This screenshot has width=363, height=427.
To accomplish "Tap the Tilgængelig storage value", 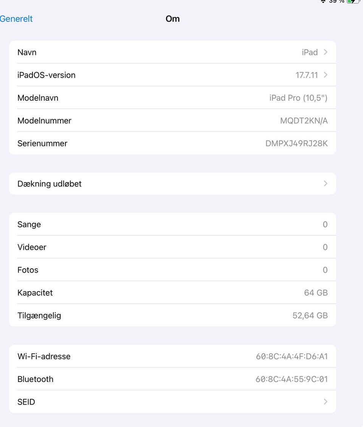I will pyautogui.click(x=310, y=316).
